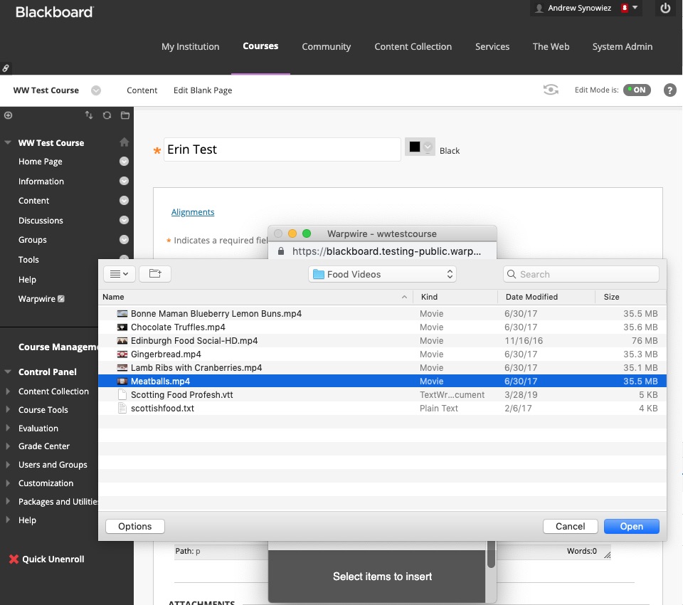Click the scottishfood.txt document icon
The image size is (683, 605).
click(x=122, y=409)
